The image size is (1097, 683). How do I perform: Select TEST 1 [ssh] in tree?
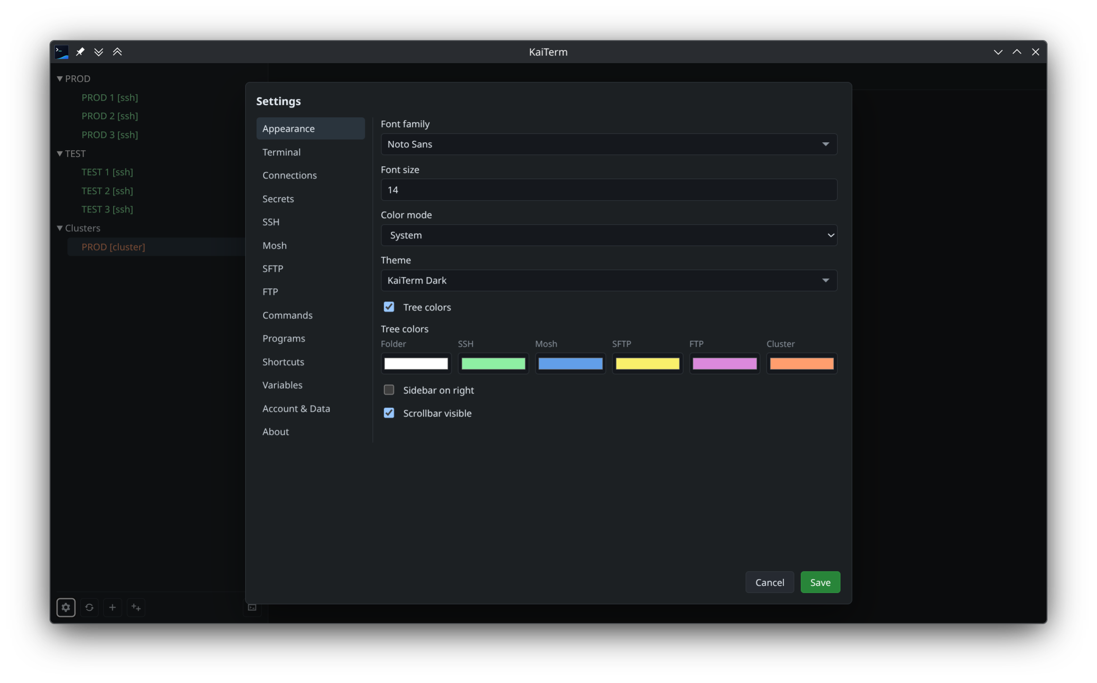107,172
